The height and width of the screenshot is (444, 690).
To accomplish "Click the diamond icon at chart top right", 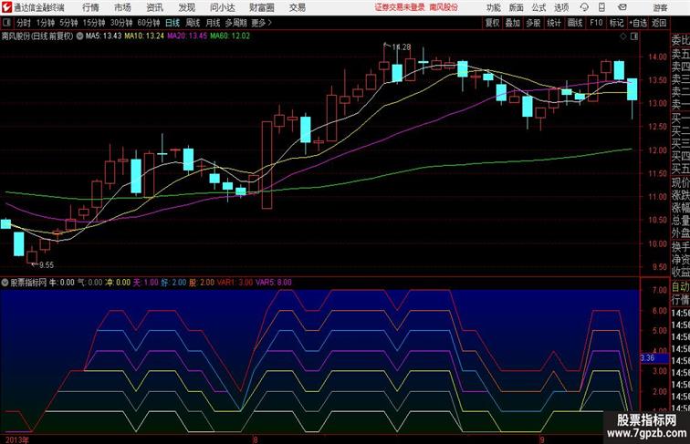I will (623, 36).
